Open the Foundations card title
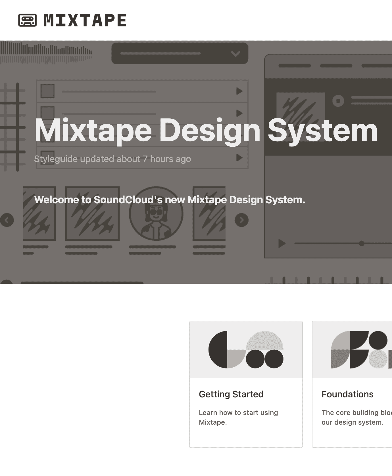This screenshot has width=392, height=476. 347,394
